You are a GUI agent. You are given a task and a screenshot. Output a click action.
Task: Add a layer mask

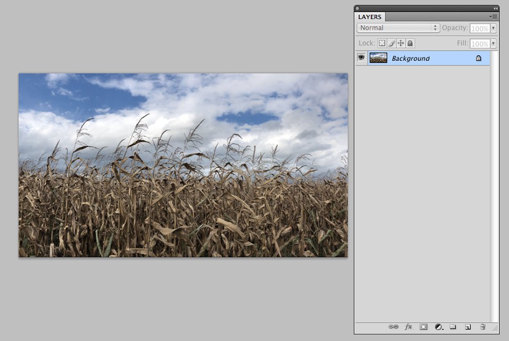coord(423,327)
